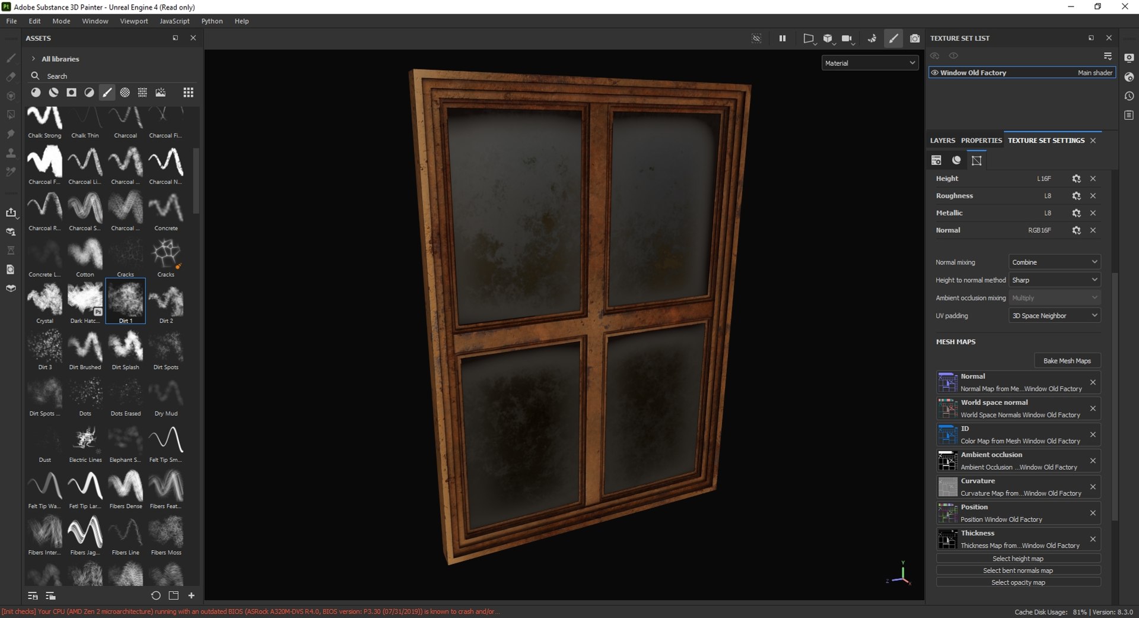Viewport: 1139px width, 618px height.
Task: Open the Texture Set List options menu icon
Action: [1108, 56]
